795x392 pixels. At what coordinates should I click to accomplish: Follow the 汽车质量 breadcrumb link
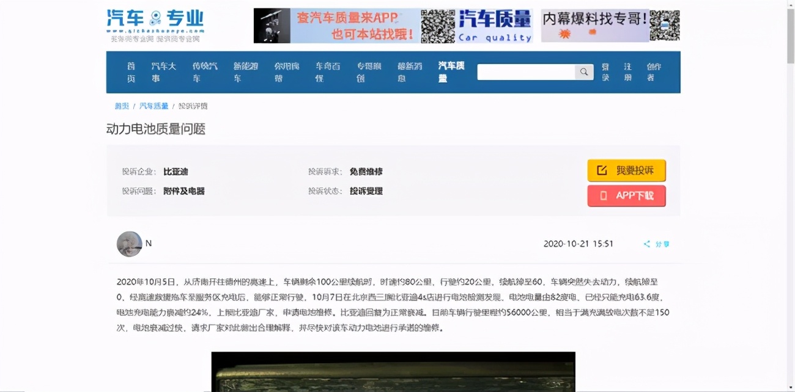[153, 105]
